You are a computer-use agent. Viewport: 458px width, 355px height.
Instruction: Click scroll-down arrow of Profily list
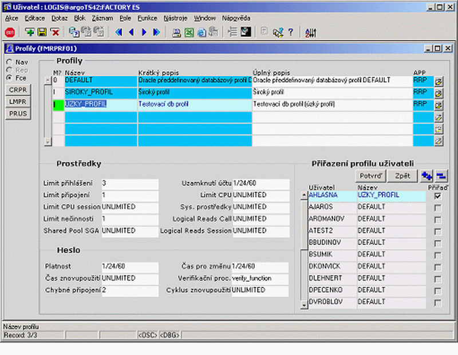(x=48, y=142)
